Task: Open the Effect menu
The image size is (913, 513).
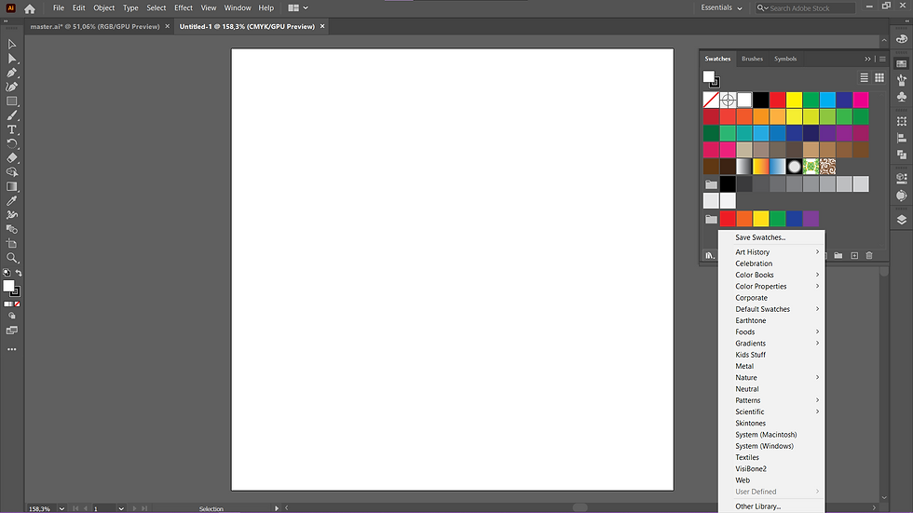Action: (184, 8)
